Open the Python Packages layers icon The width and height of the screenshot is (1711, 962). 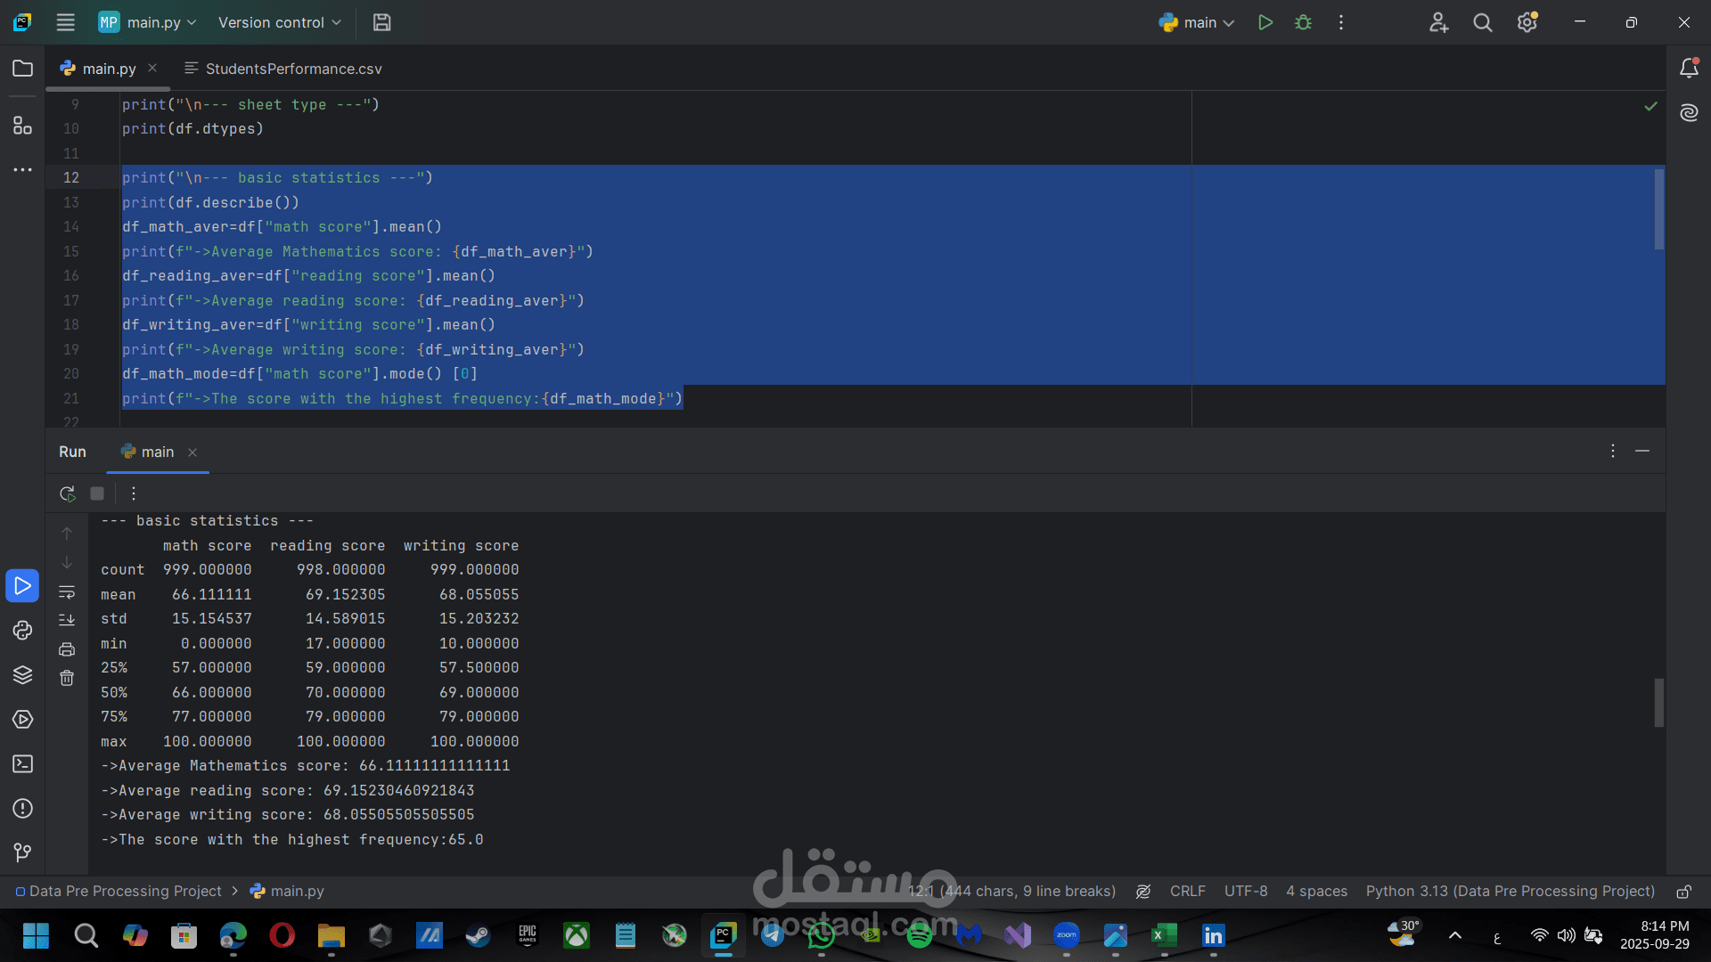[x=22, y=675]
